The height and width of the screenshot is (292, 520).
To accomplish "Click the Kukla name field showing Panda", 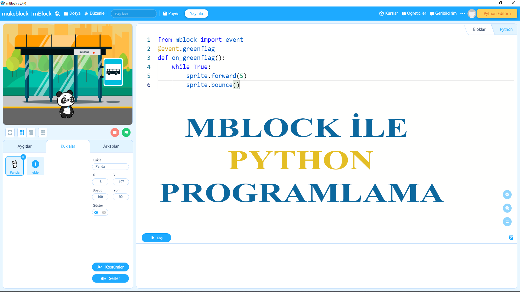I will point(110,167).
